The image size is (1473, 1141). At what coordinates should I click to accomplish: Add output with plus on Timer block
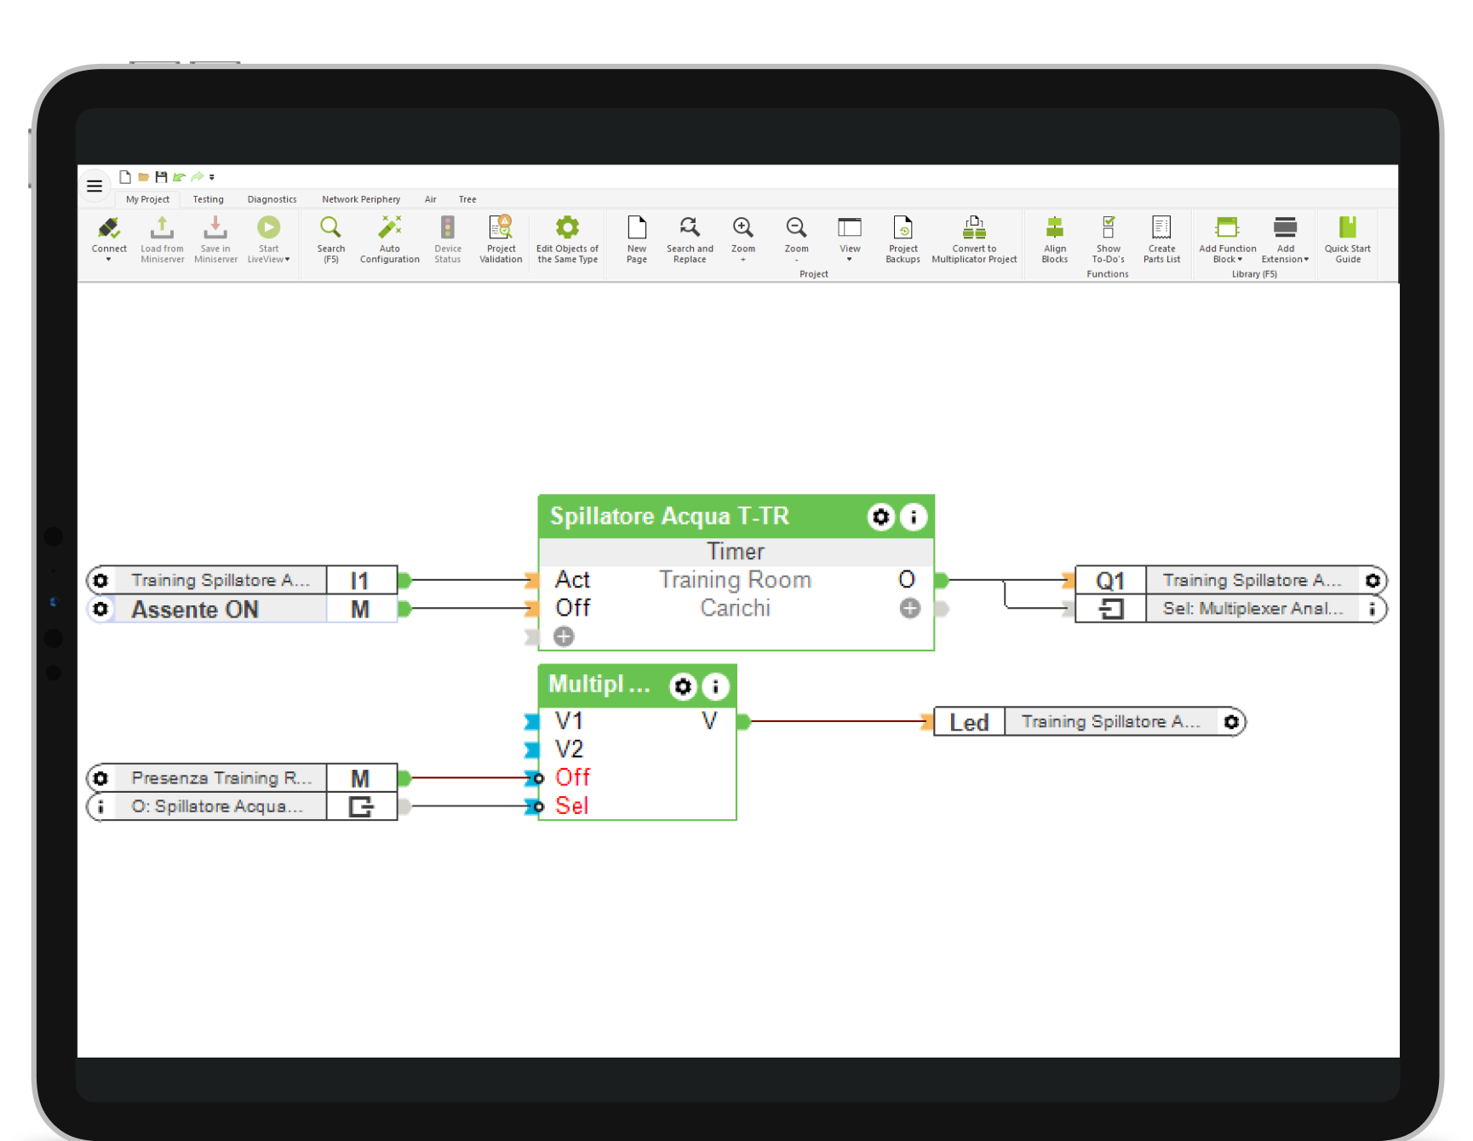point(910,608)
